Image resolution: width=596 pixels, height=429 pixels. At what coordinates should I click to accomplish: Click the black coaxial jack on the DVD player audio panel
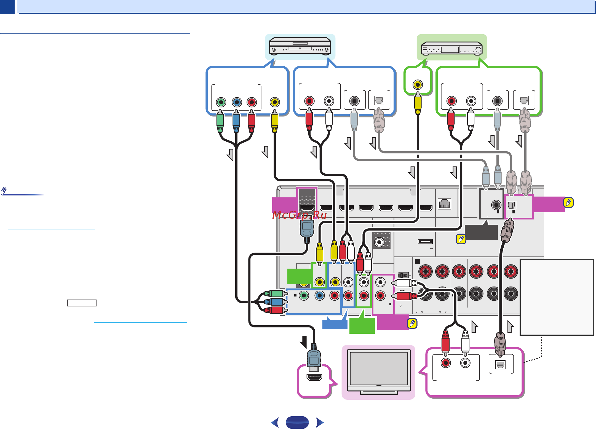[354, 101]
